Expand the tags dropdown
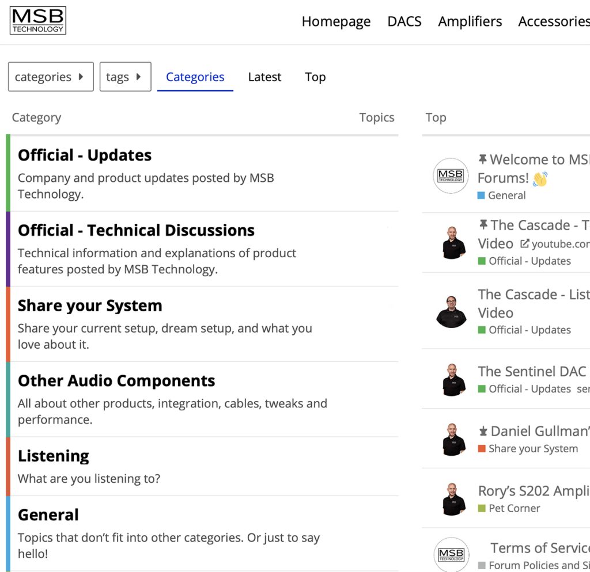Image resolution: width=590 pixels, height=572 pixels. 125,77
